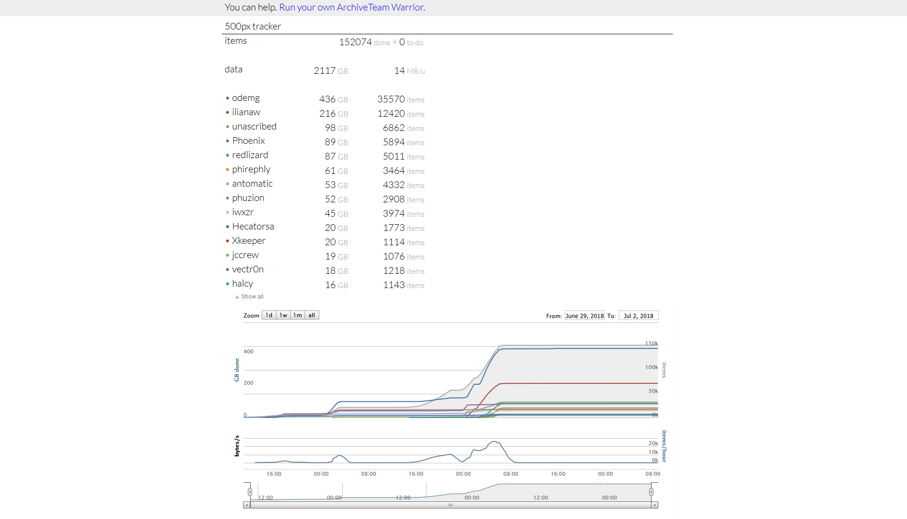Image resolution: width=907 pixels, height=519 pixels.
Task: Click the 14 MB/u value
Action: (x=409, y=71)
